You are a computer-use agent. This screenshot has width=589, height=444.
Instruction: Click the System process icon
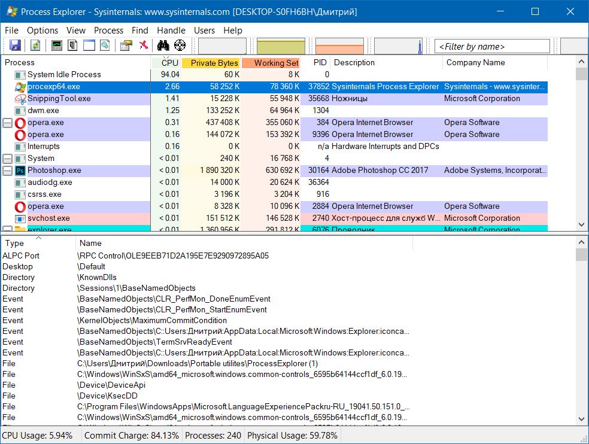click(x=20, y=159)
